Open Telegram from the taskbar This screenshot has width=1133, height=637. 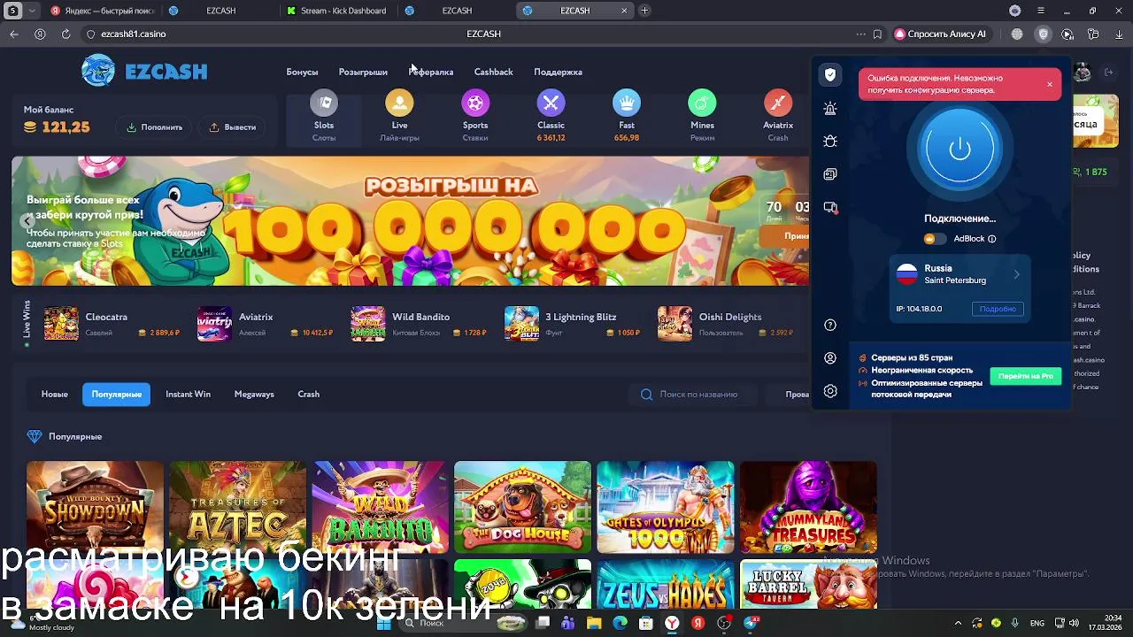click(751, 623)
